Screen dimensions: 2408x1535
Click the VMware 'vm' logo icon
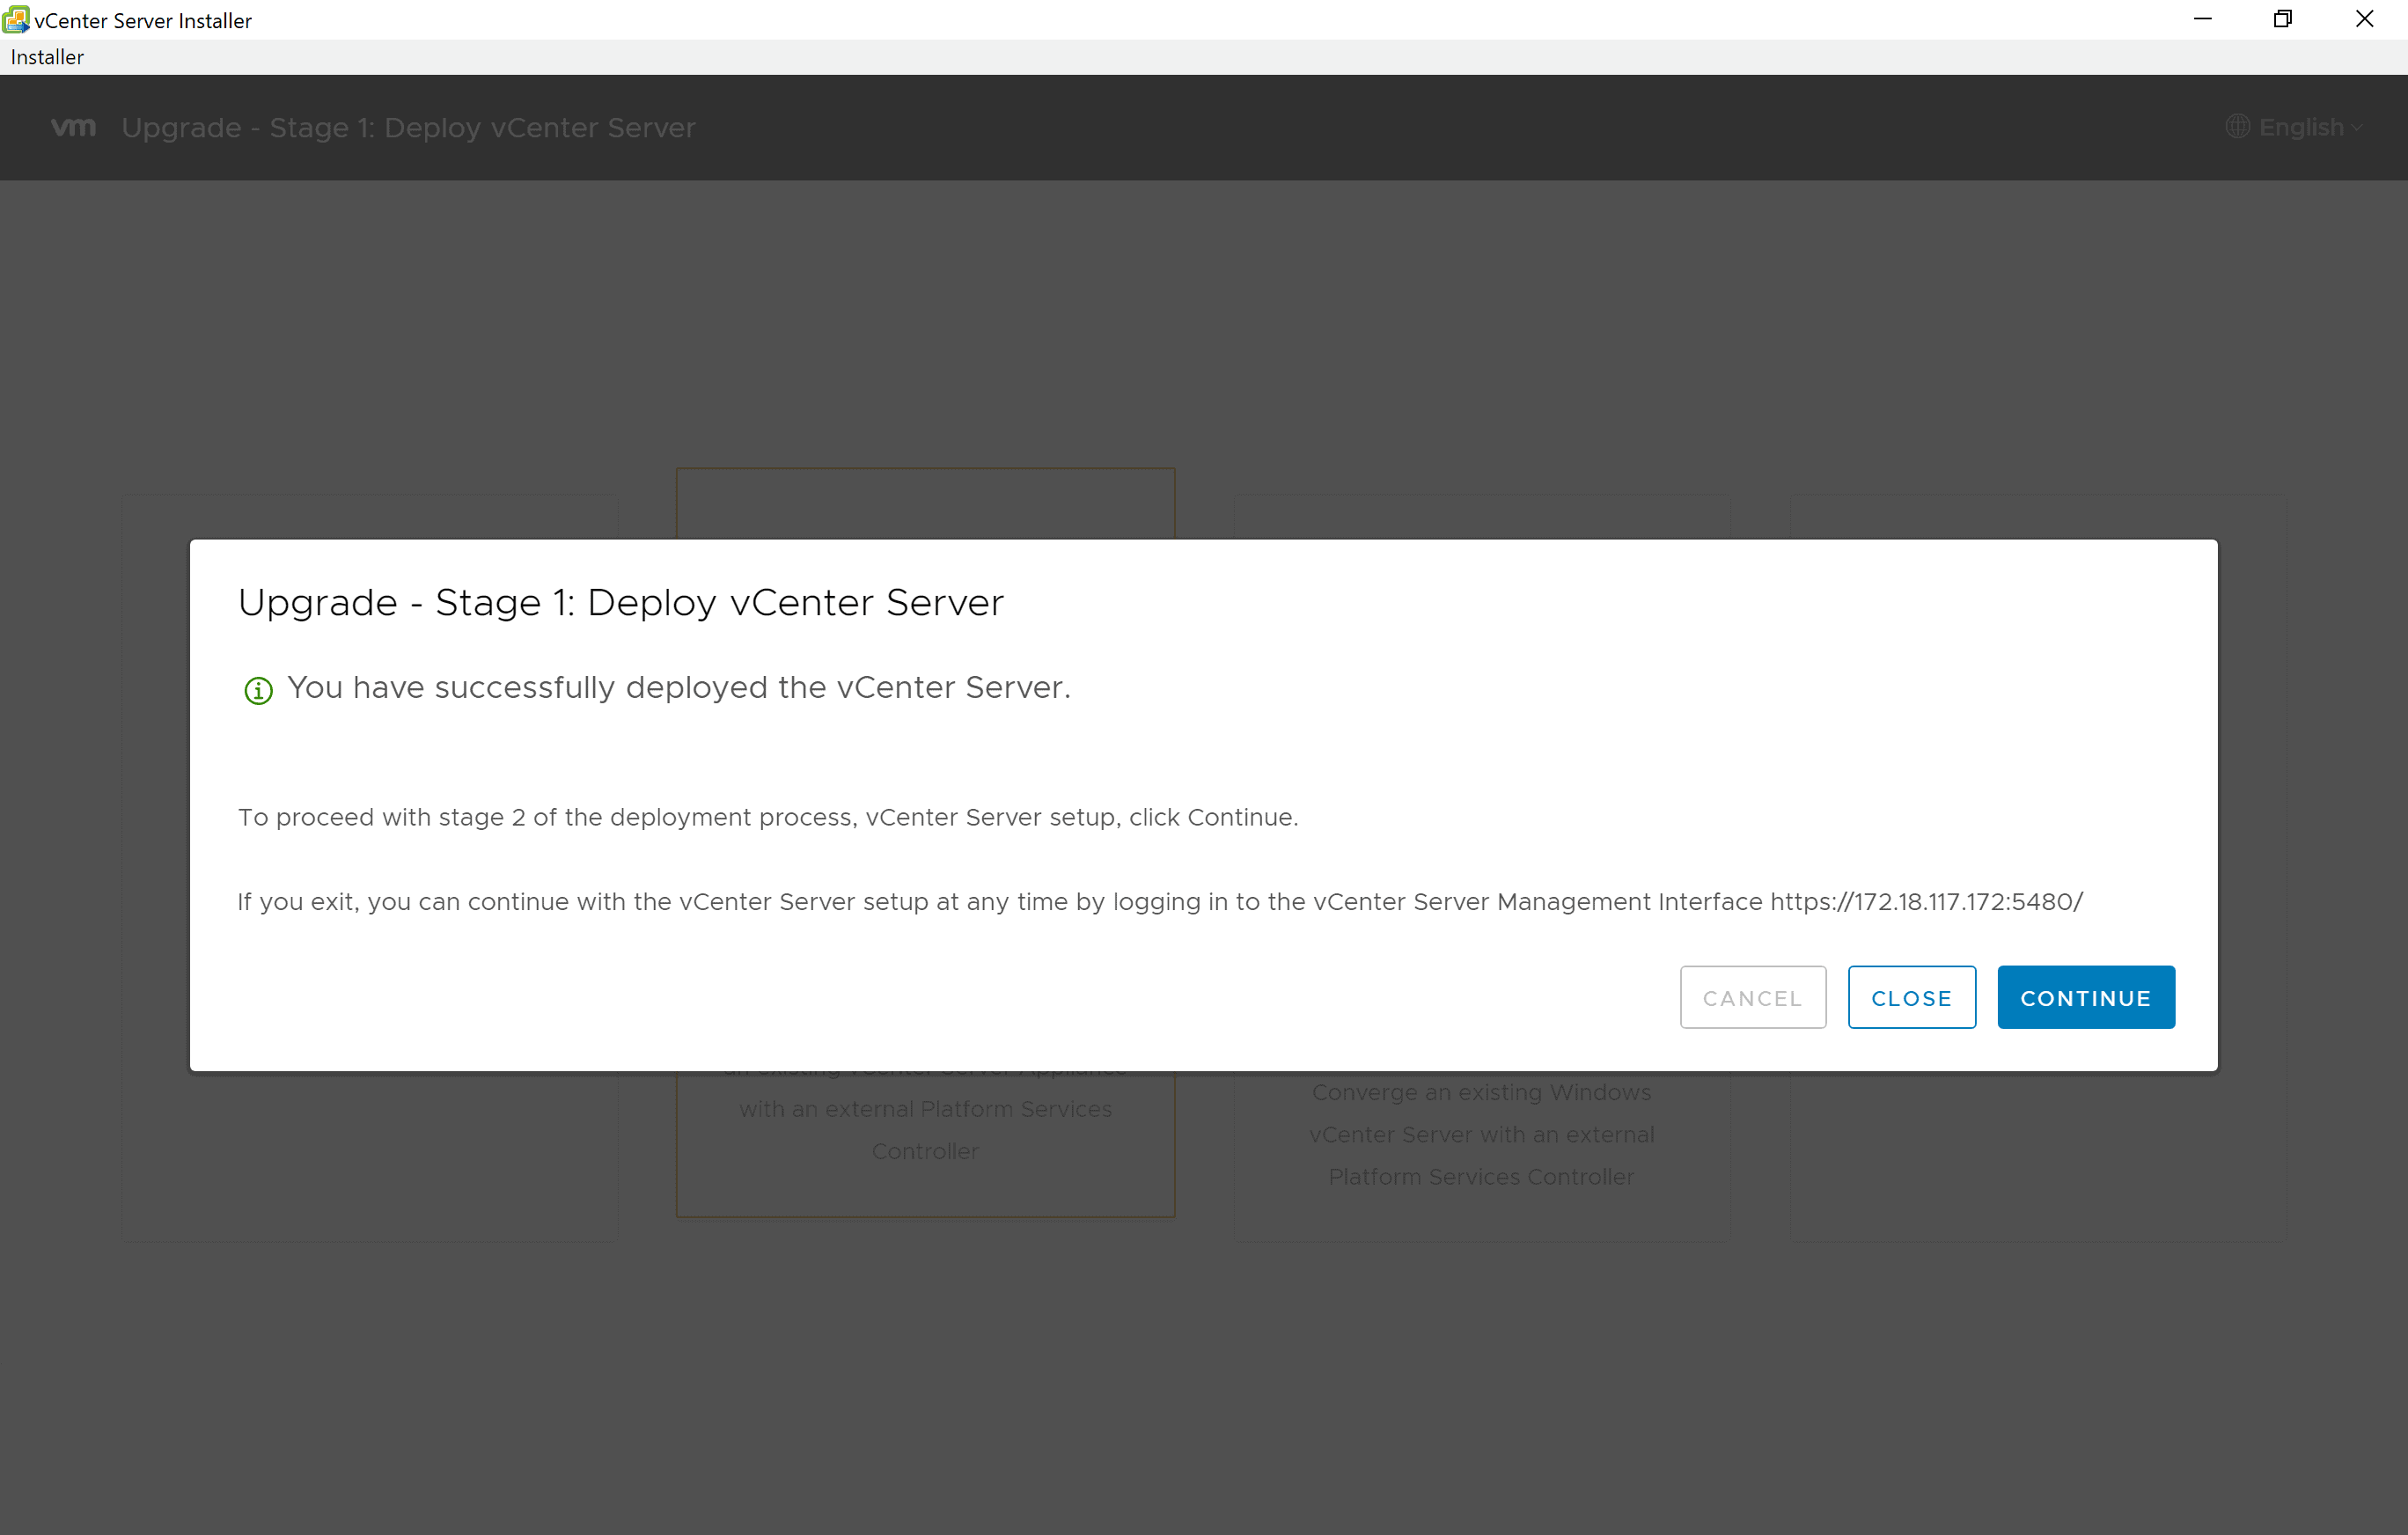[x=72, y=127]
